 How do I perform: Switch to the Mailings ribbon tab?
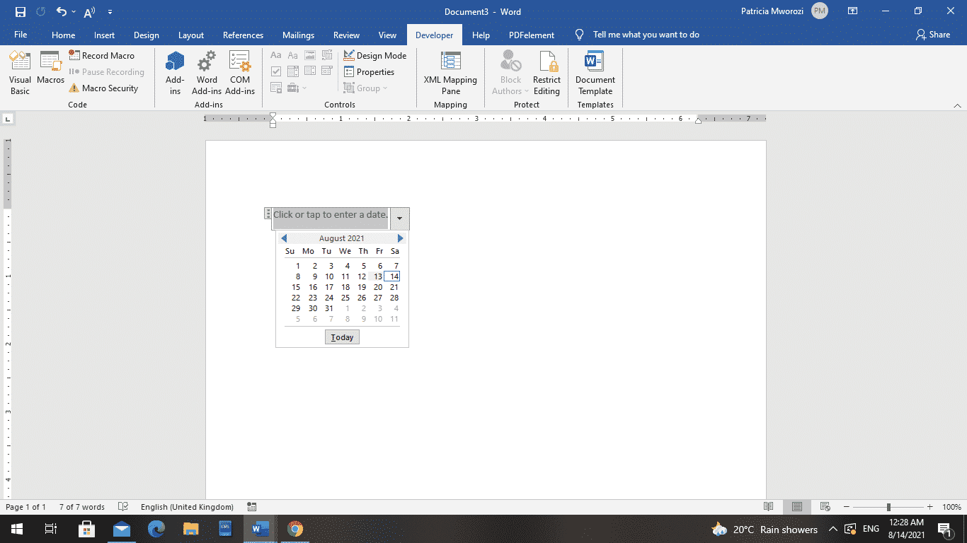coord(298,35)
